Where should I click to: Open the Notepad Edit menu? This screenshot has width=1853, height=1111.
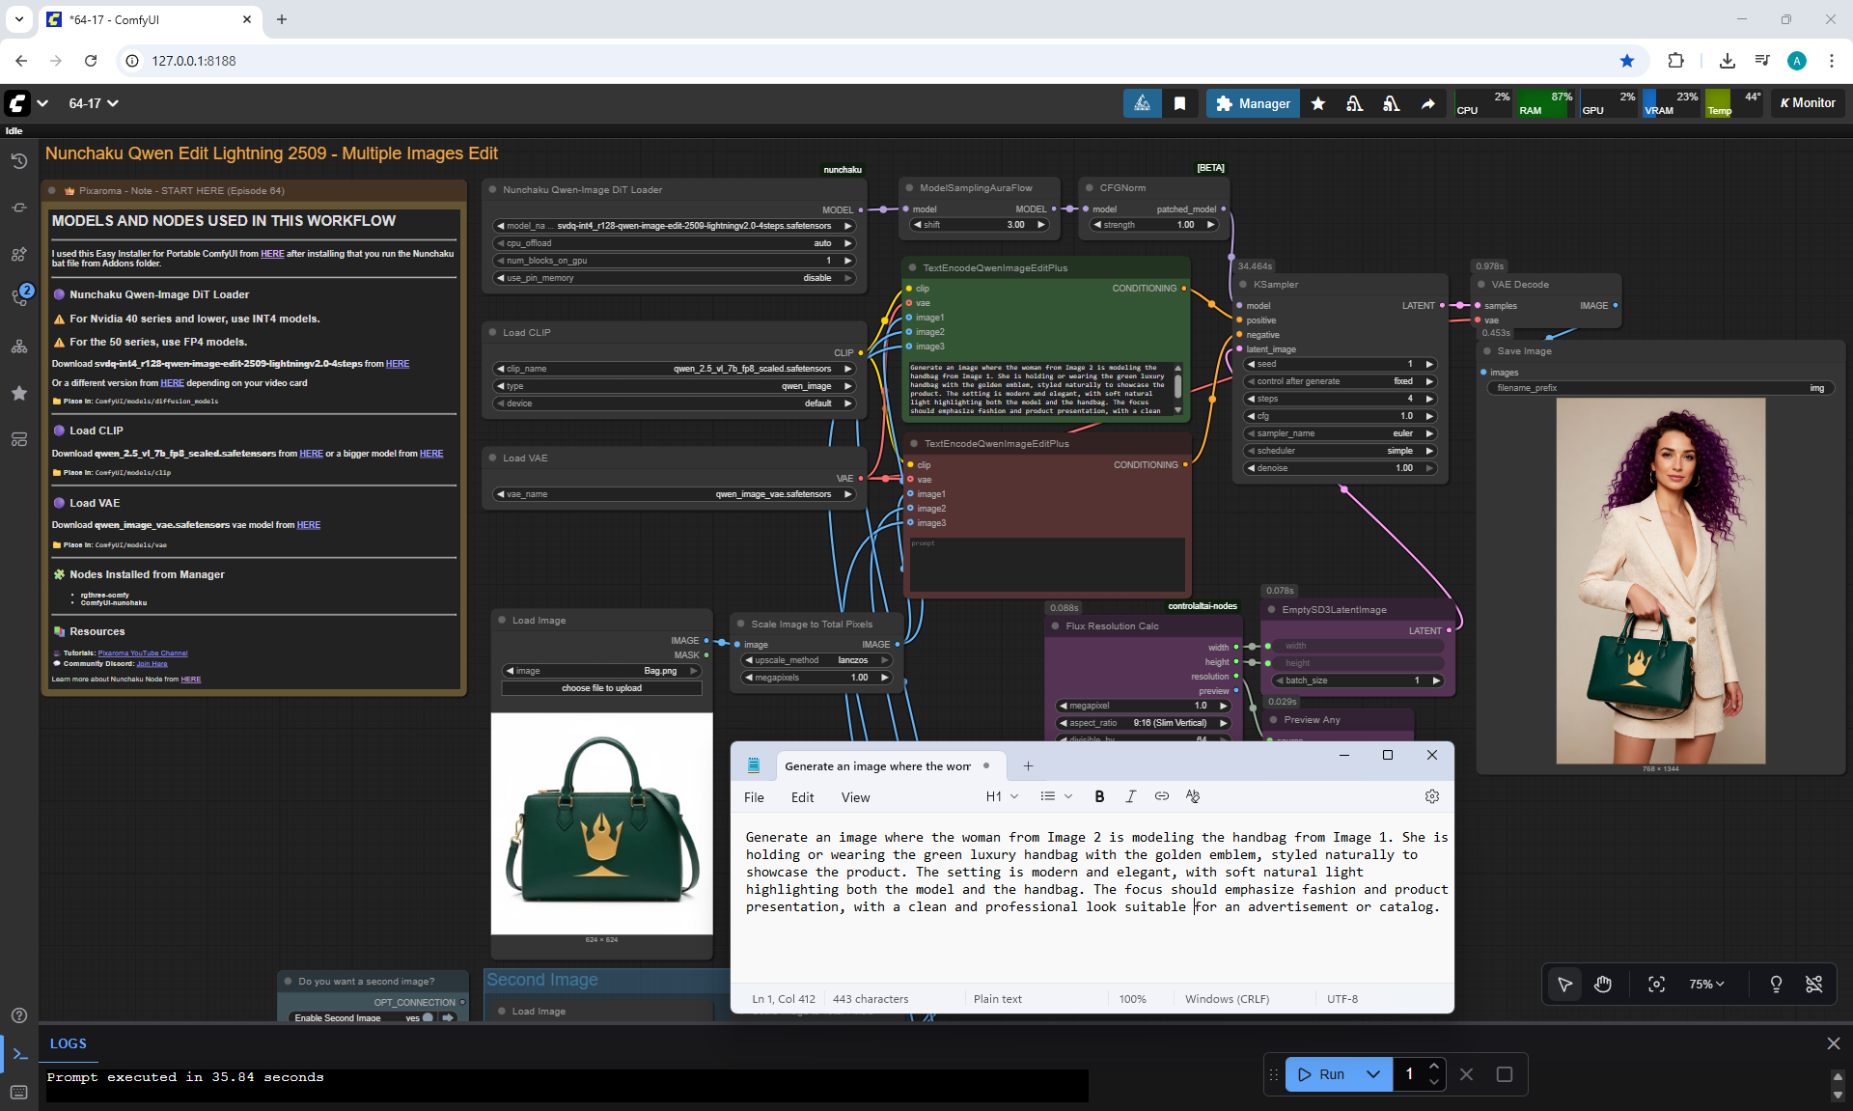pos(802,797)
